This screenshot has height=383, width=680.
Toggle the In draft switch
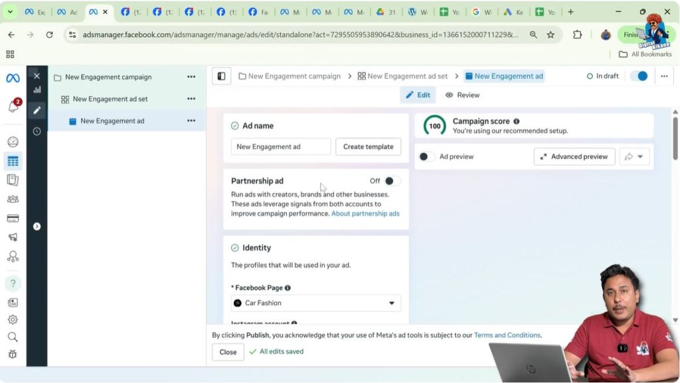[x=638, y=76]
